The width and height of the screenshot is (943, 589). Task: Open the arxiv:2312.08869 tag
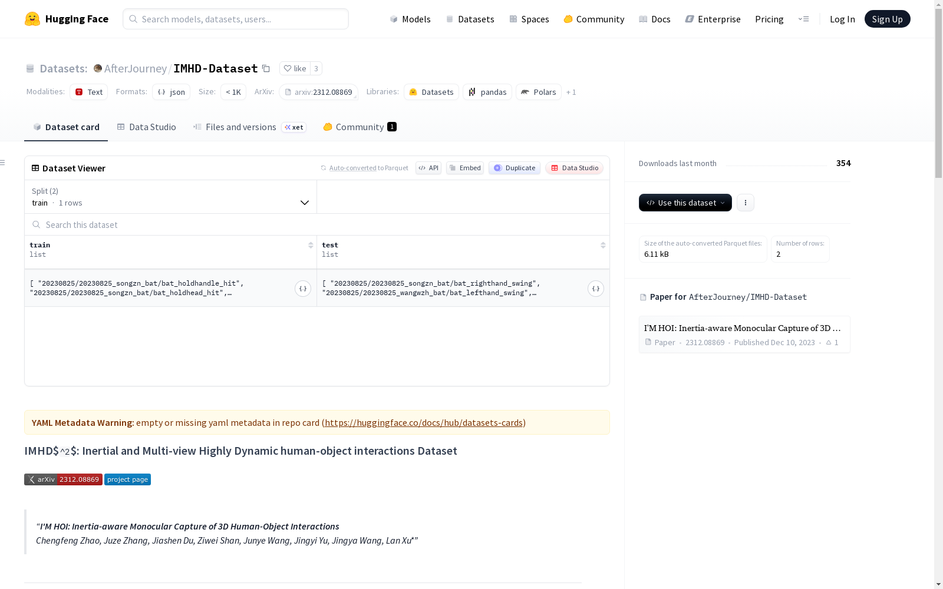pos(319,92)
